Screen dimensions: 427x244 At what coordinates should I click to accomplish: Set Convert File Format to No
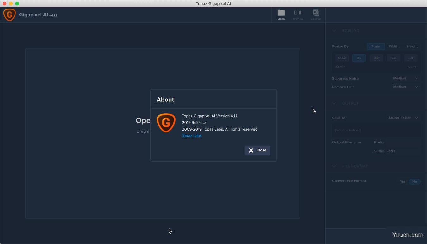click(x=415, y=182)
